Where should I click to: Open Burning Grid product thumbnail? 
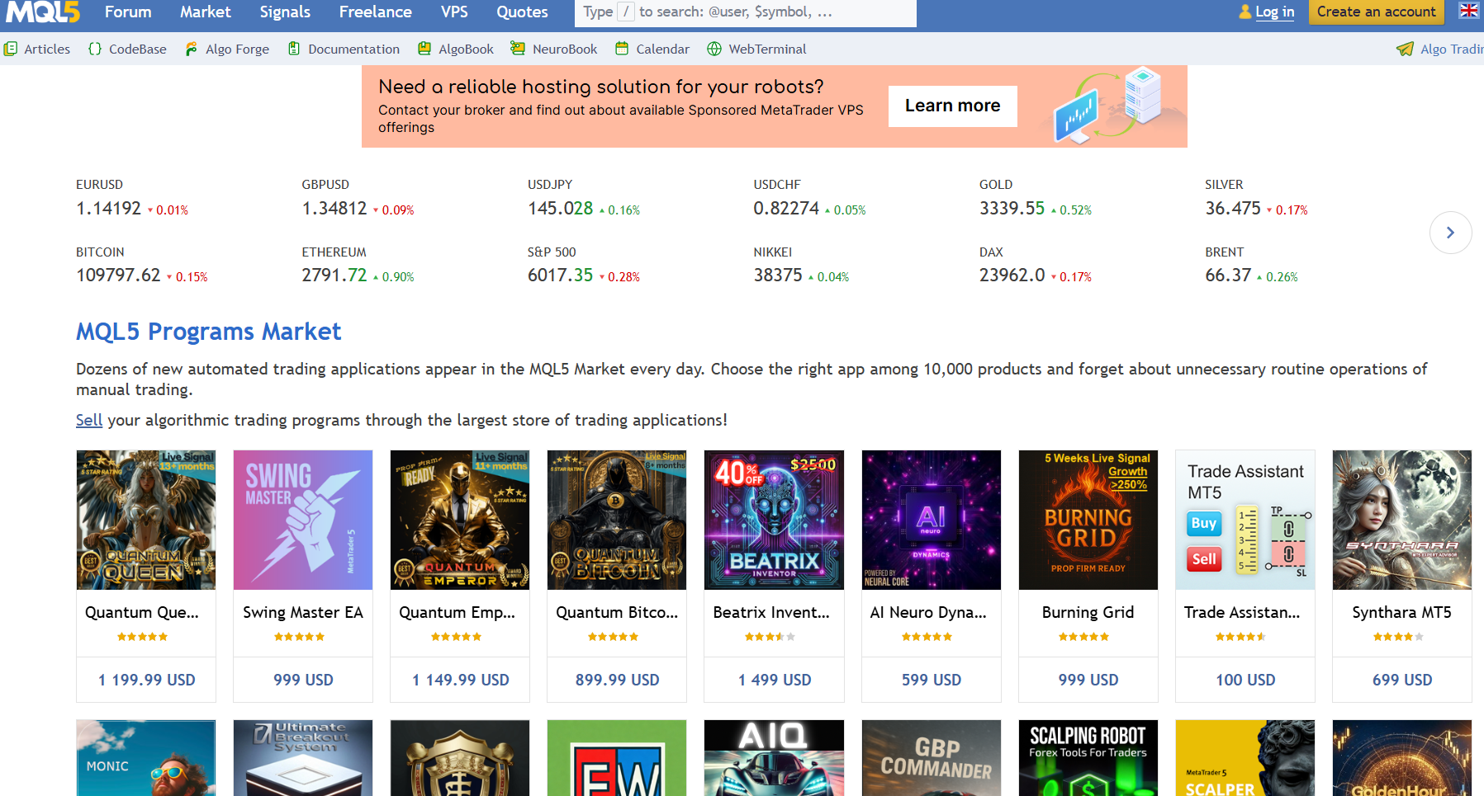point(1088,520)
